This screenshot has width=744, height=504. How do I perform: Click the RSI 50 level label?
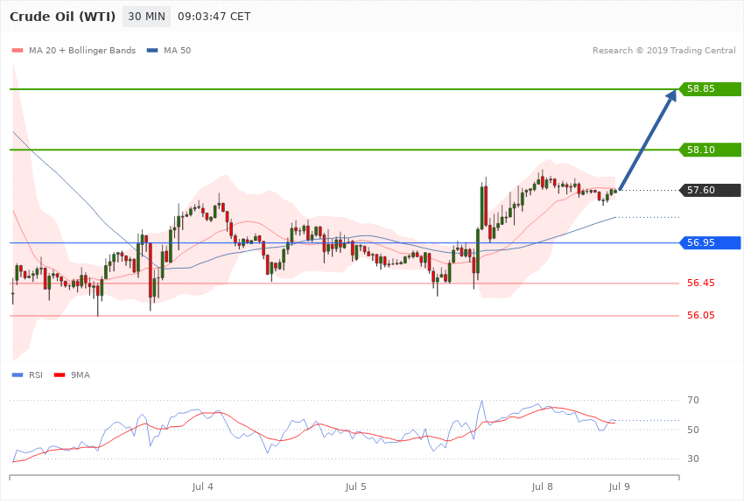click(693, 430)
